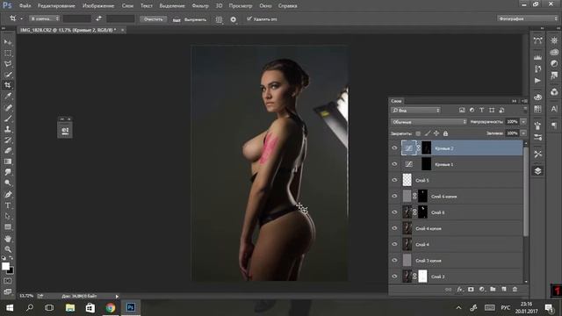Open the layer blend mode dropdown
This screenshot has height=316, width=562.
point(429,122)
